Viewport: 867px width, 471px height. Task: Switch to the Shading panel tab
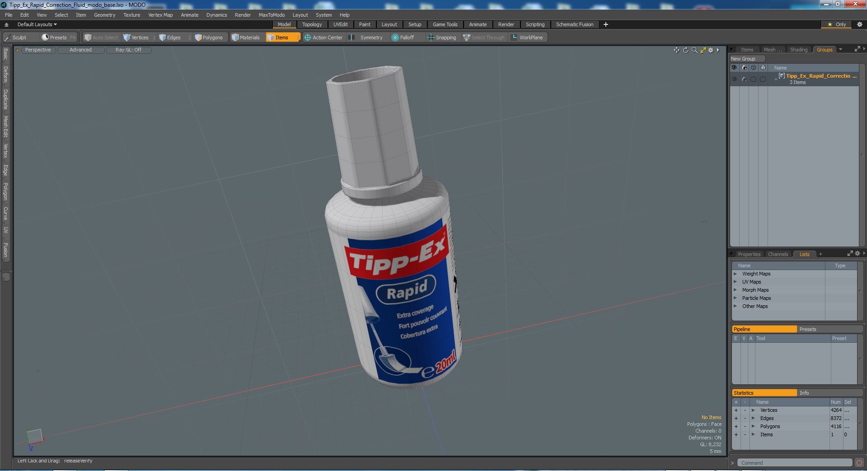[798, 50]
